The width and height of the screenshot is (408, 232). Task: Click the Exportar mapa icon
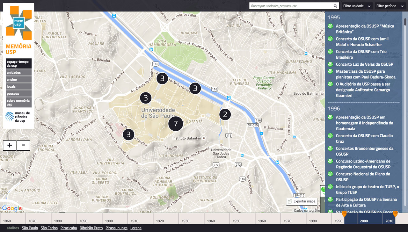click(290, 201)
